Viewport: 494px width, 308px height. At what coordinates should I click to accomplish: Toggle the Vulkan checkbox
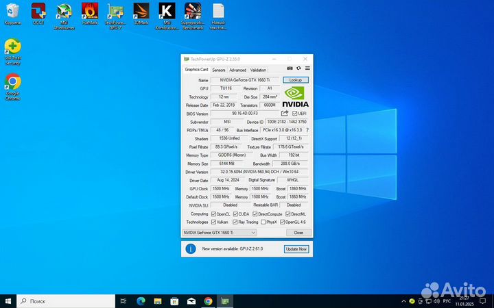[213, 222]
